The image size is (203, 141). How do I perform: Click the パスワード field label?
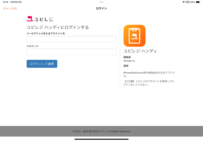(x=32, y=46)
